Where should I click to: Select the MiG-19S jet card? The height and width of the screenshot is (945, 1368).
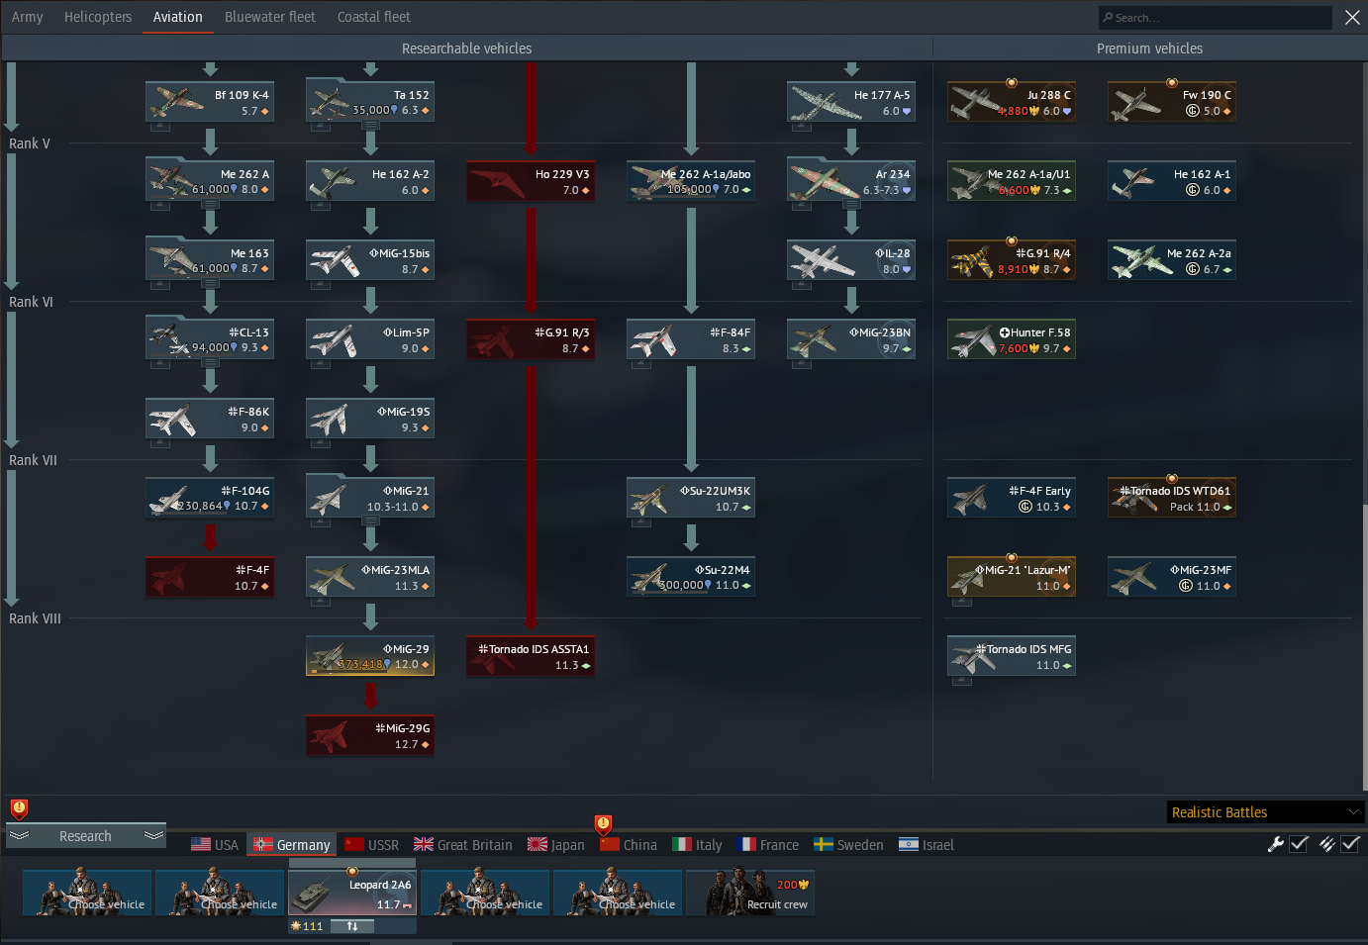click(x=370, y=419)
